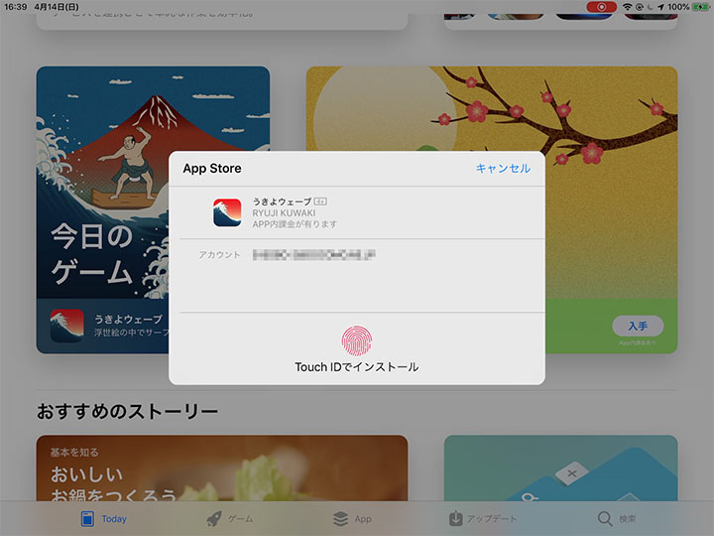Tap Cancel (キャンセル) in the App Store dialog
Viewport: 714px width, 536px height.
[503, 168]
